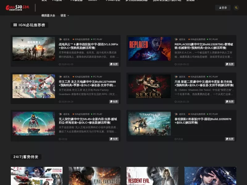247x185 pixels.
Task: Click author avatar on 符文工房 card
Action: click(60, 76)
